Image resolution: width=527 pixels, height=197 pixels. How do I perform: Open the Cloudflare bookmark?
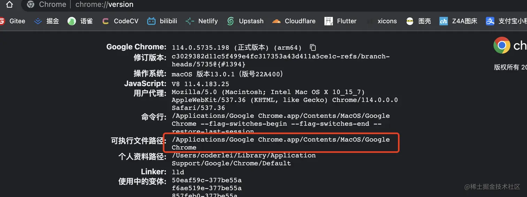[x=294, y=21]
